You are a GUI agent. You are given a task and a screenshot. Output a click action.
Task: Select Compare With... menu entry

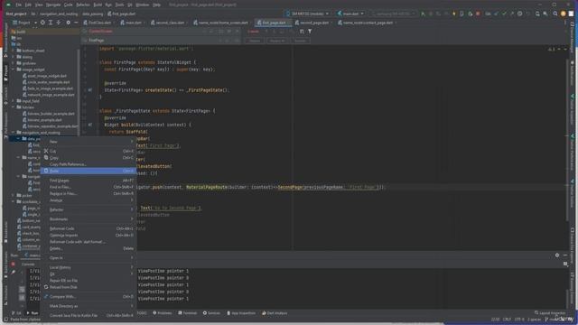click(89, 297)
